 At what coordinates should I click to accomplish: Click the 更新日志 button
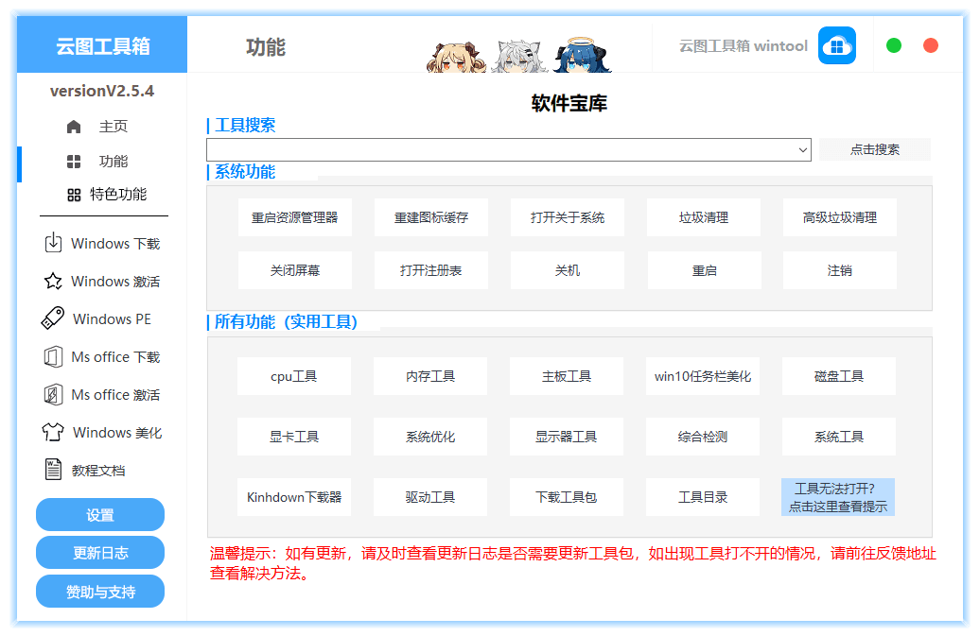point(100,553)
